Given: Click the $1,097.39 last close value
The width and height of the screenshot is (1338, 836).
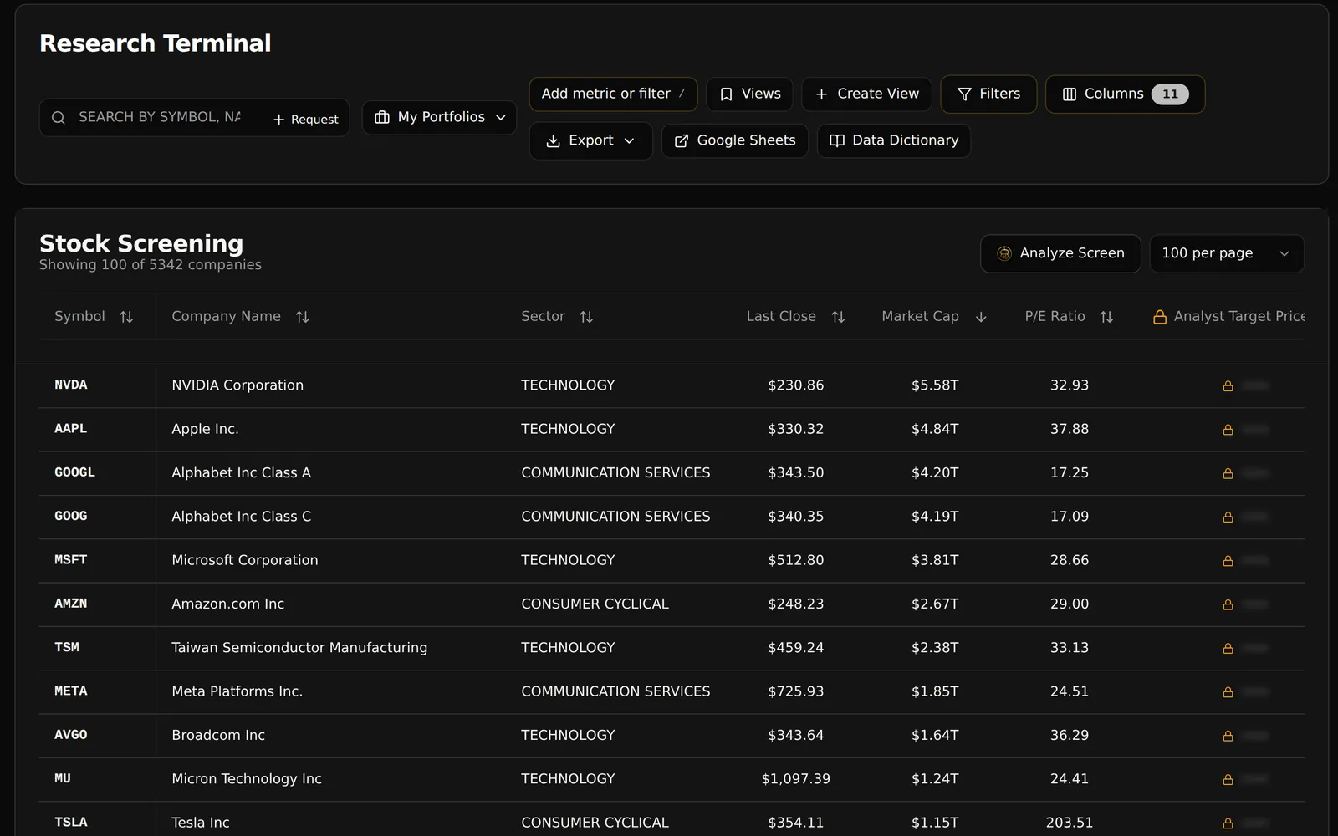Looking at the screenshot, I should point(795,779).
